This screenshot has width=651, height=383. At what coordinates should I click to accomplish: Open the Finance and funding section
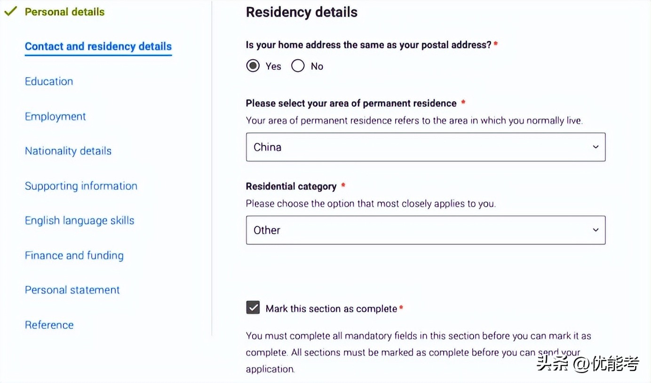click(x=74, y=255)
